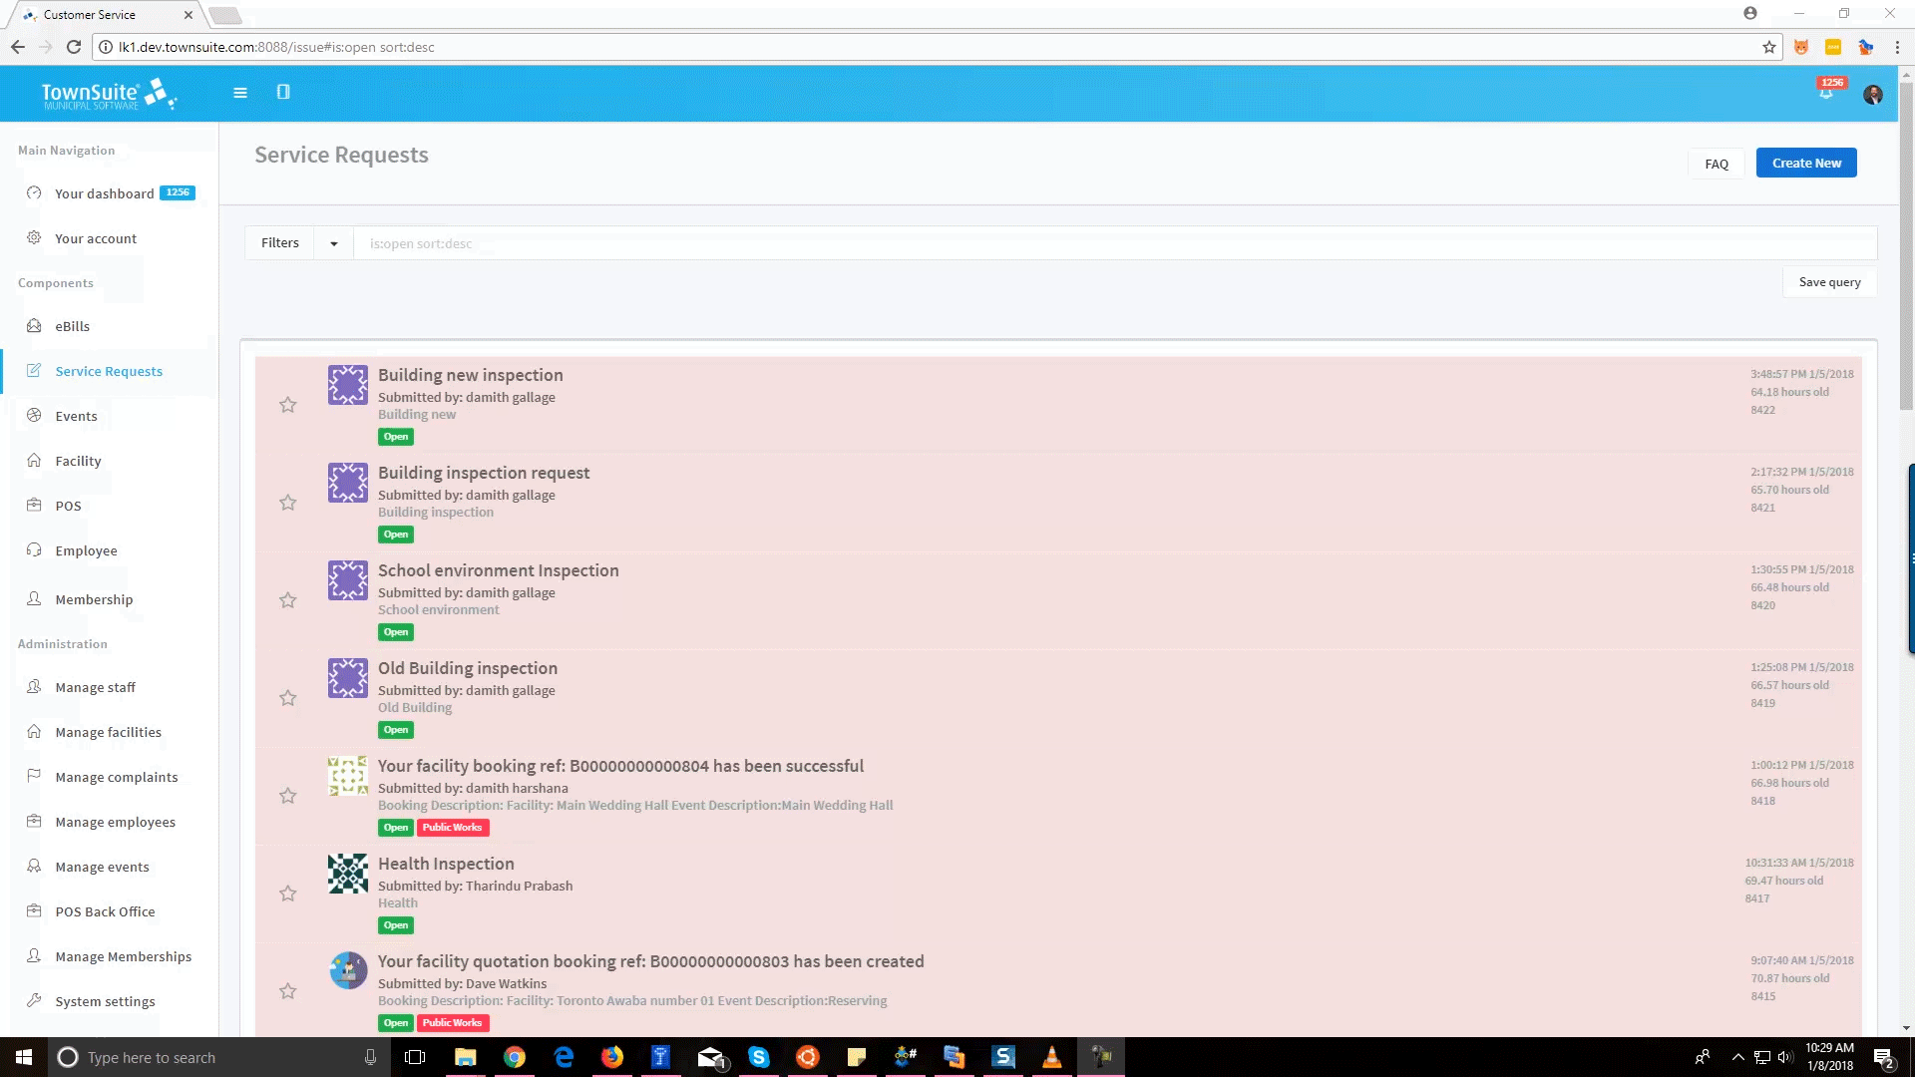Click the Manage staff icon
The width and height of the screenshot is (1915, 1077).
click(34, 686)
